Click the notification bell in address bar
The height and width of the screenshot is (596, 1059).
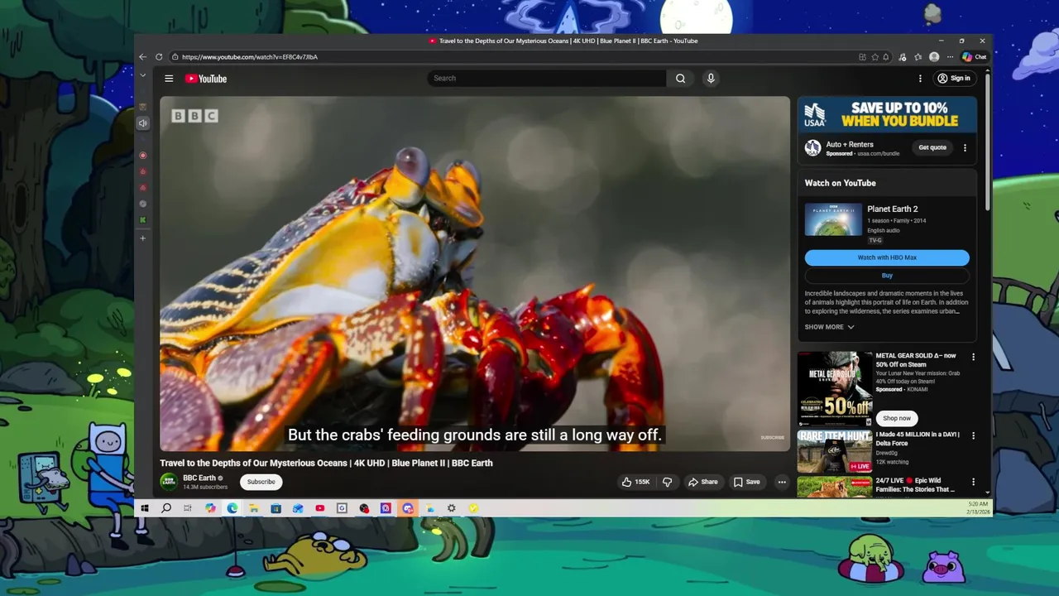coord(886,57)
